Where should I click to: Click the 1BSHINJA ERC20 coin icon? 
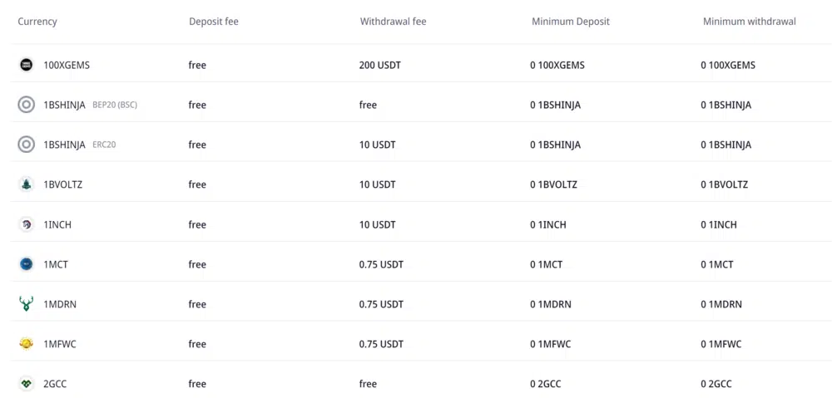pyautogui.click(x=27, y=145)
